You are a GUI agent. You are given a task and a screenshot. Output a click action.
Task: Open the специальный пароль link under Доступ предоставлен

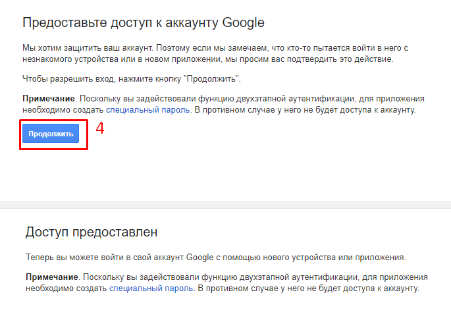coord(151,288)
